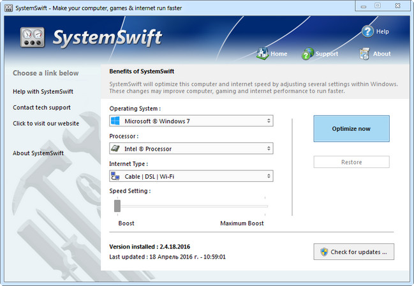Close the SystemSwift window
Screen dimensions: 414x286
(398, 6)
